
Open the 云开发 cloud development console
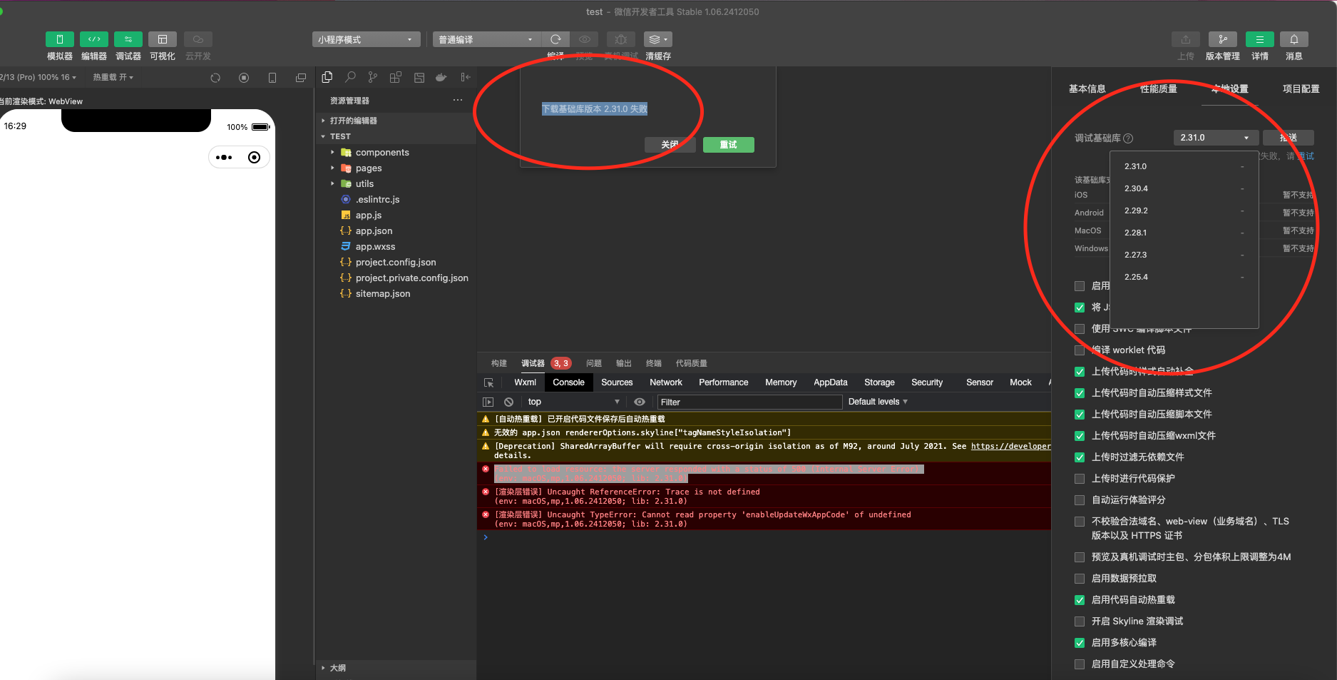click(x=198, y=39)
